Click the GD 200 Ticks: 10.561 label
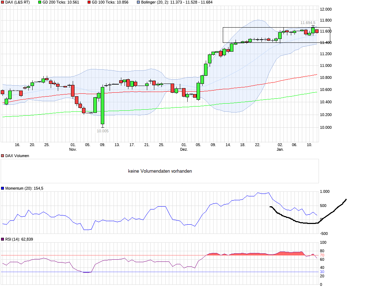This screenshot has height=288, width=381. click(61, 2)
